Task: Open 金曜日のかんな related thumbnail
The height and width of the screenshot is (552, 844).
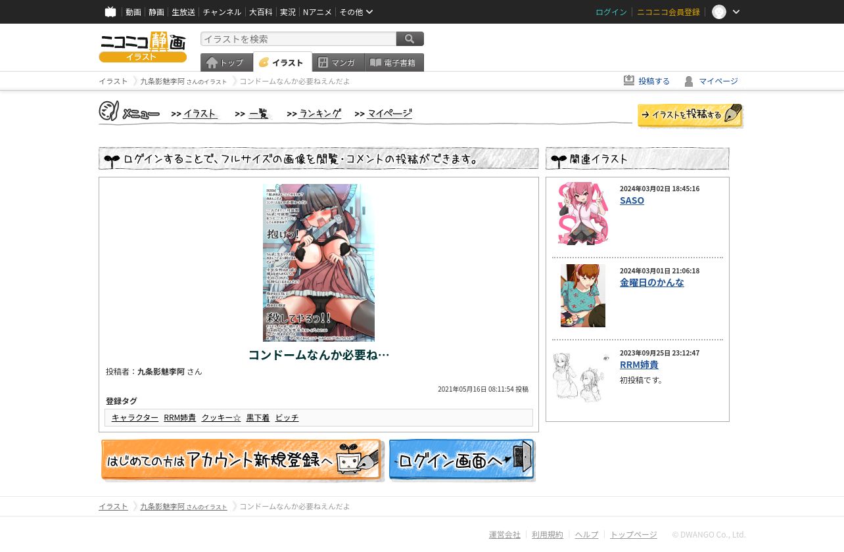Action: tap(583, 296)
